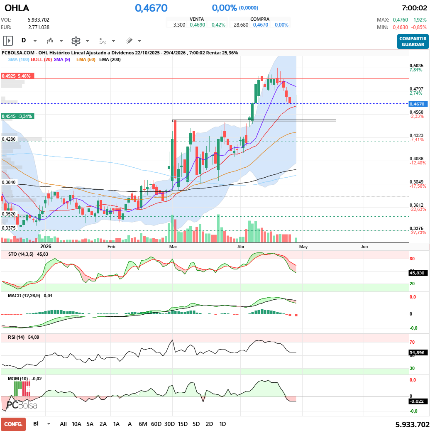The height and width of the screenshot is (433, 435).
Task: Toggle the EMA (50) indicator legend
Action: click(86, 59)
